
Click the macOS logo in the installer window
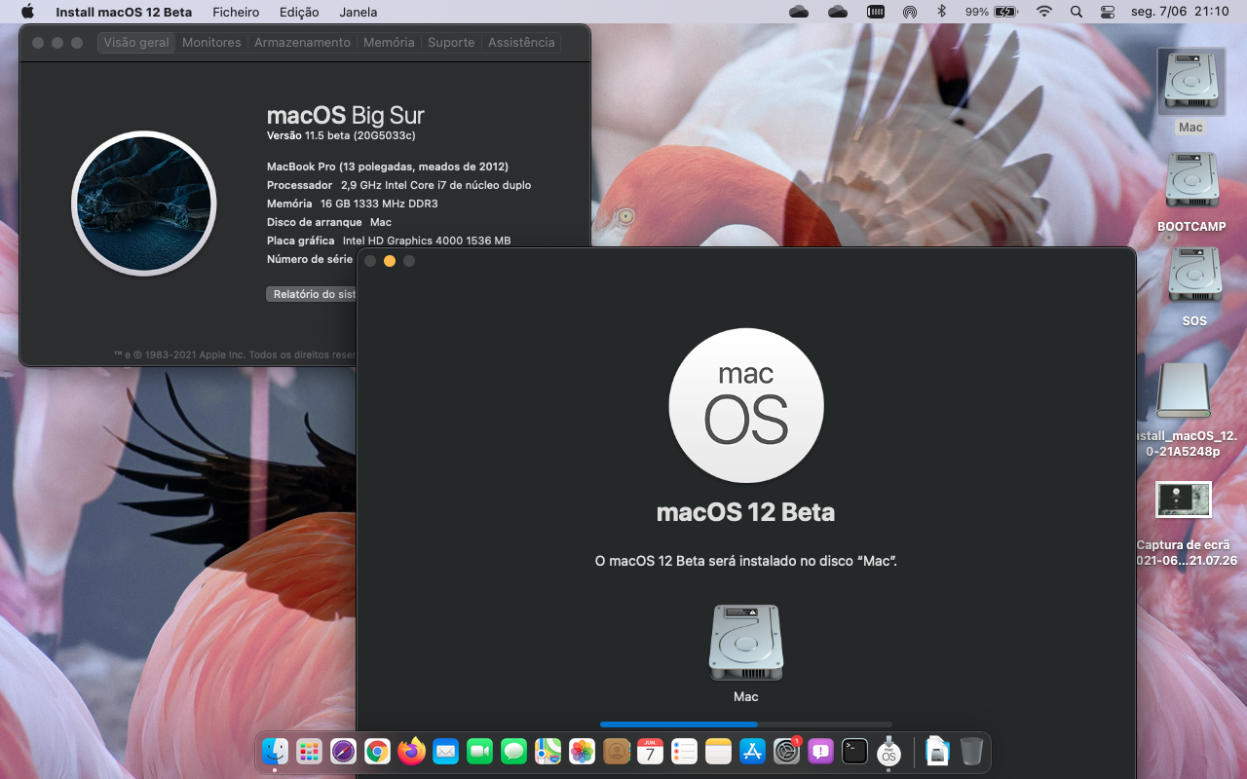(x=746, y=405)
